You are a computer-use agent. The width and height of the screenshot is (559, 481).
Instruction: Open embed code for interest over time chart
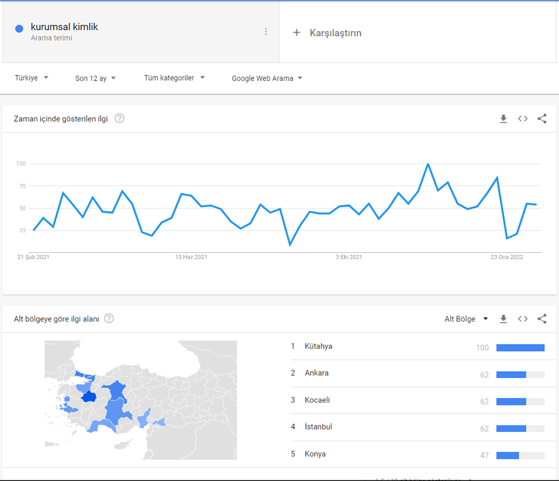(523, 118)
